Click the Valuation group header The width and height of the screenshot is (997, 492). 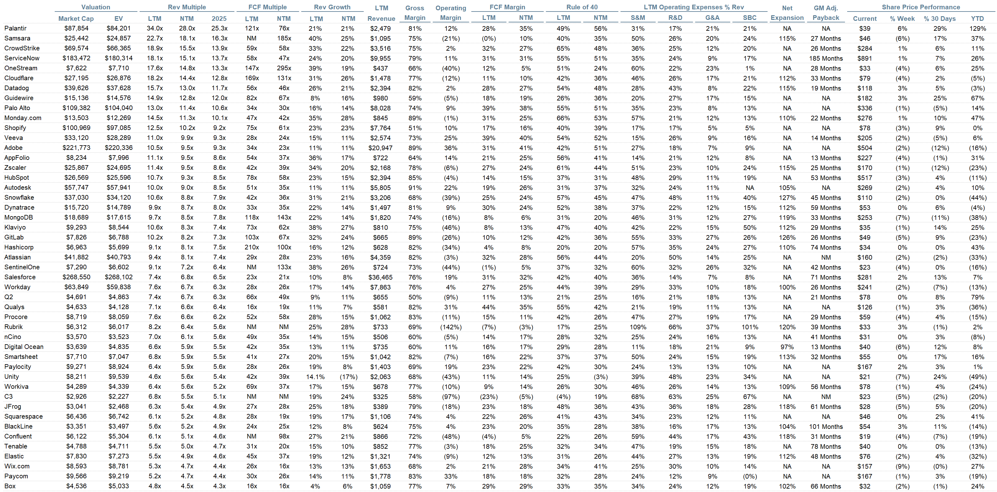[96, 7]
